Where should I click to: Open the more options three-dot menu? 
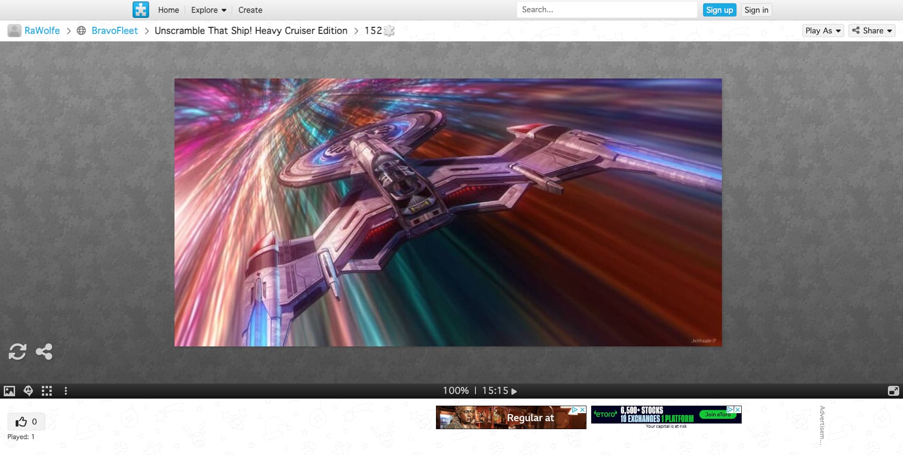point(66,391)
